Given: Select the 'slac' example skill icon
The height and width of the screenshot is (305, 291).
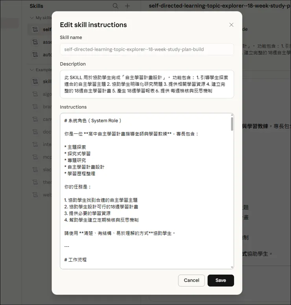Looking at the screenshot, I should (x=35, y=170).
